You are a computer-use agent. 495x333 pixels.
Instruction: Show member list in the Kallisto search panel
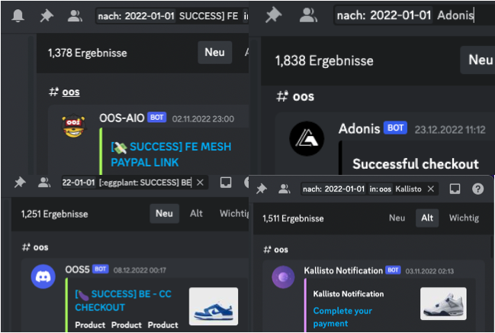[x=284, y=189]
